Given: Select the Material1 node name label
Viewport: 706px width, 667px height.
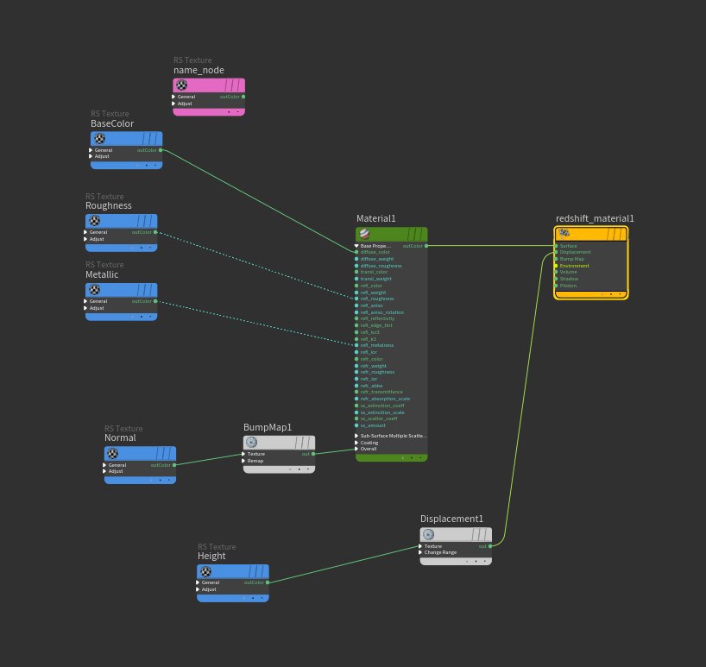Looking at the screenshot, I should click(x=376, y=218).
